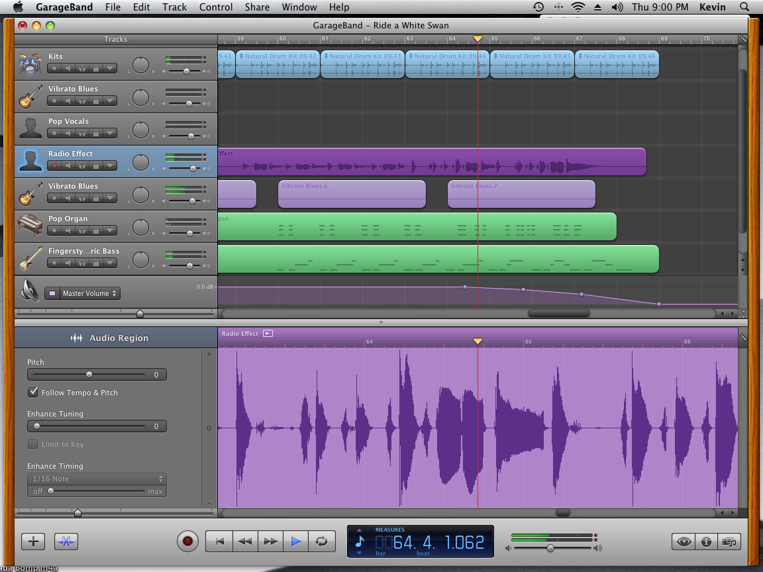
Task: Click the Kits track pan knob
Action: pos(140,65)
